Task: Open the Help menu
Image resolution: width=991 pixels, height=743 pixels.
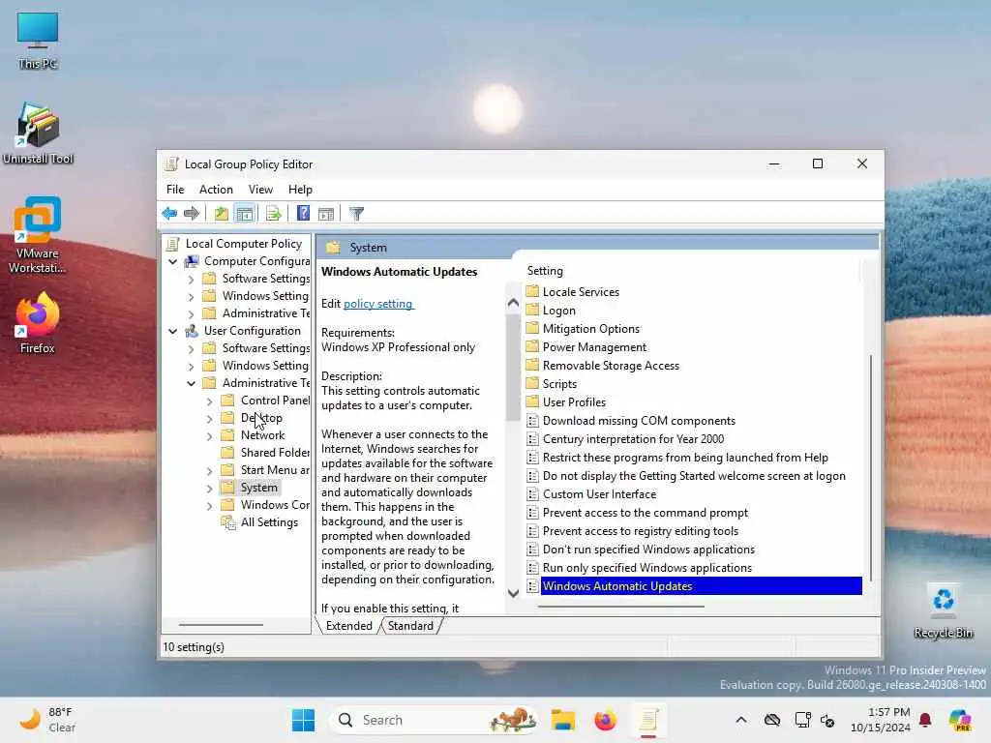Action: [300, 190]
